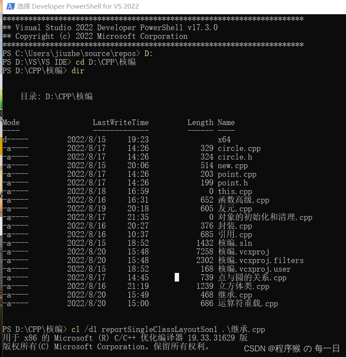Click the length value '7258'

pos(205,252)
